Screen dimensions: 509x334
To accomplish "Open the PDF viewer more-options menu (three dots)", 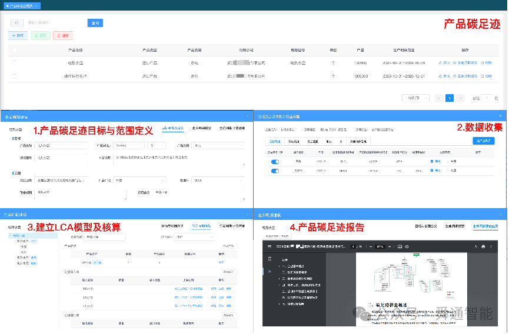I will (x=491, y=247).
